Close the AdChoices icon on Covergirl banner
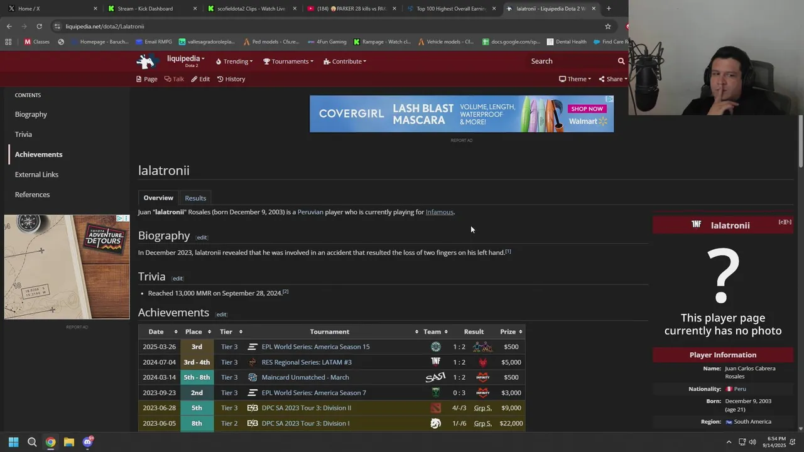The width and height of the screenshot is (804, 452). coord(609,99)
